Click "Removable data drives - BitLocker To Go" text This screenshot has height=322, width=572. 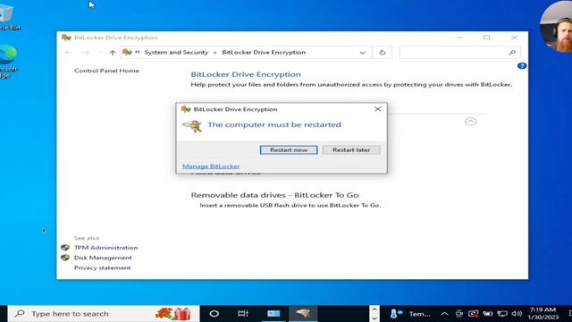[x=274, y=195]
